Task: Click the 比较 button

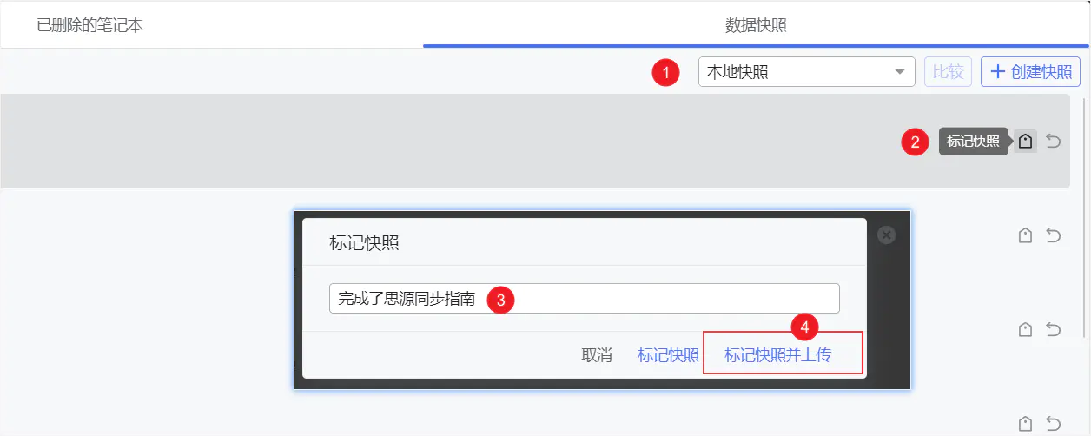Action: tap(948, 72)
